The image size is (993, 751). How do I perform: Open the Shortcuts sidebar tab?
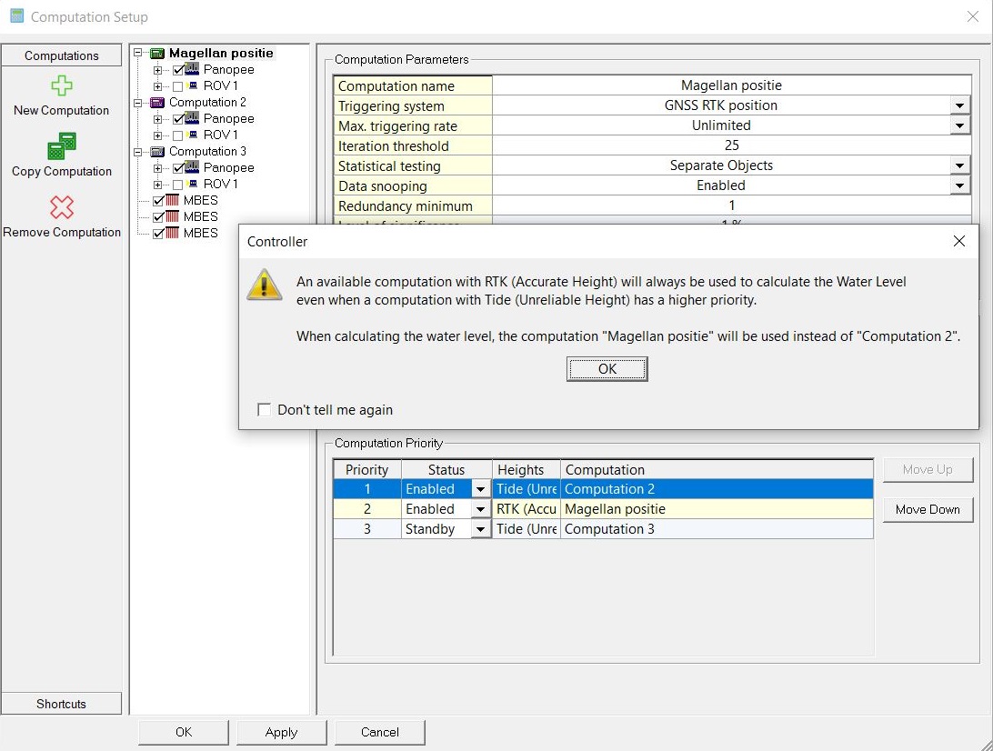[x=62, y=704]
